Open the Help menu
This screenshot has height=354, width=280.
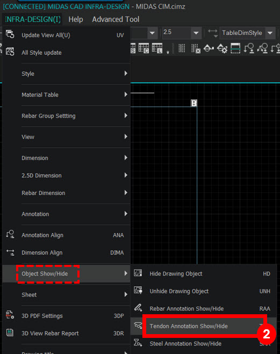tap(76, 19)
